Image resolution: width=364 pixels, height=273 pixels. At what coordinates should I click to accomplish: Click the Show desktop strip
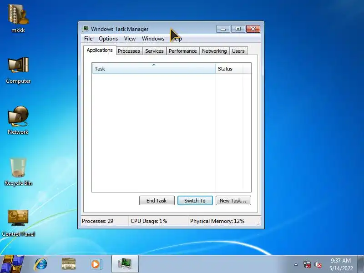[361, 264]
